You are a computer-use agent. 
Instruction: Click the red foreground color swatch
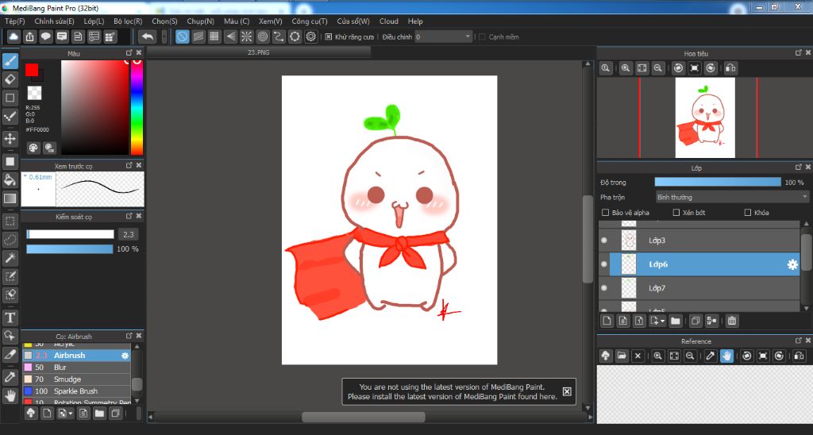point(32,70)
